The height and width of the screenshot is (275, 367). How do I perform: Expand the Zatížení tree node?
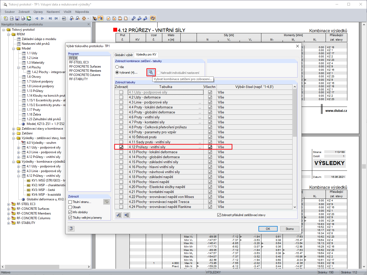click(x=14, y=134)
